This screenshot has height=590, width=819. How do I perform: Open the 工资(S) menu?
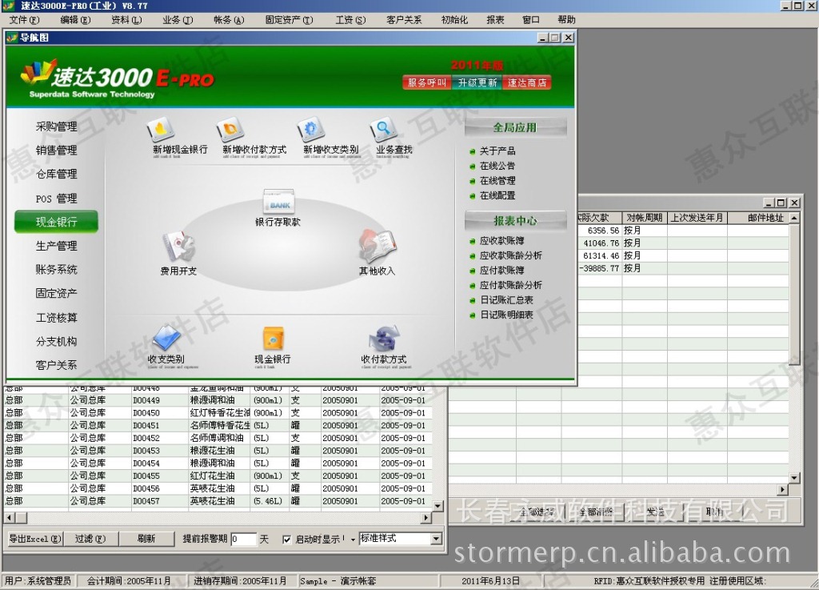tap(350, 20)
